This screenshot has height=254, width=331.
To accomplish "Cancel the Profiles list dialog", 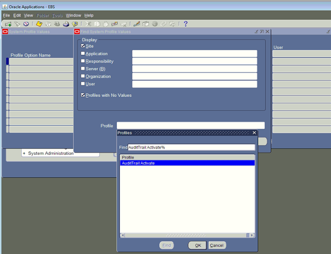I will coord(217,245).
